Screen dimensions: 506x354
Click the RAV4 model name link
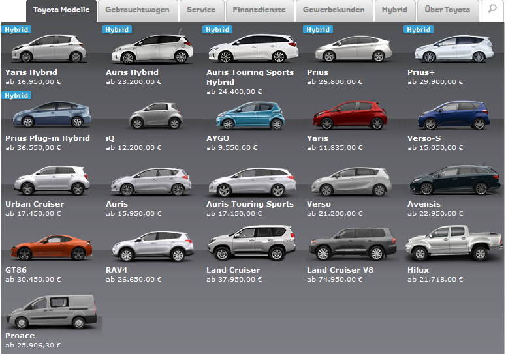(117, 270)
